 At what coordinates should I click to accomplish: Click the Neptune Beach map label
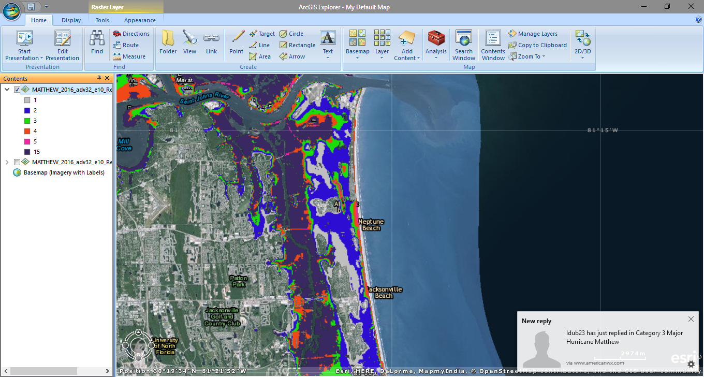(x=371, y=225)
